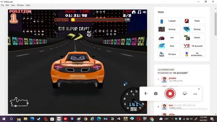Screen dimensions: 217x122
Task: Open File Explorer from the taskbar
Action: coord(25,119)
